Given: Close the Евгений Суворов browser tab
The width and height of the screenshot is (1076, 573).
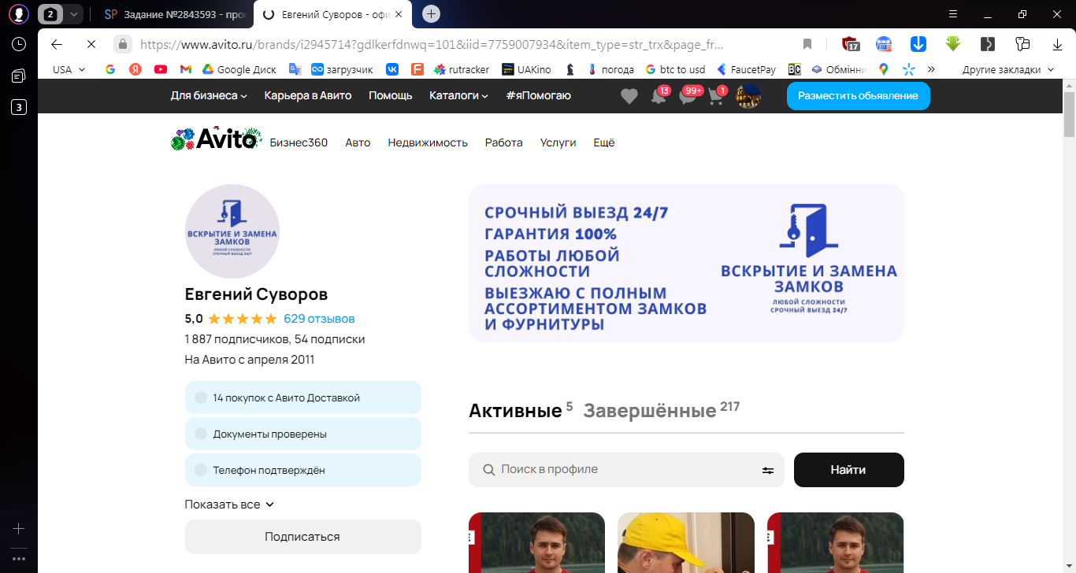Looking at the screenshot, I should 399,14.
